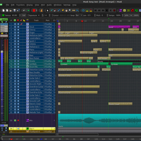
Task: Click the Track column header
Action: tap(36, 20)
